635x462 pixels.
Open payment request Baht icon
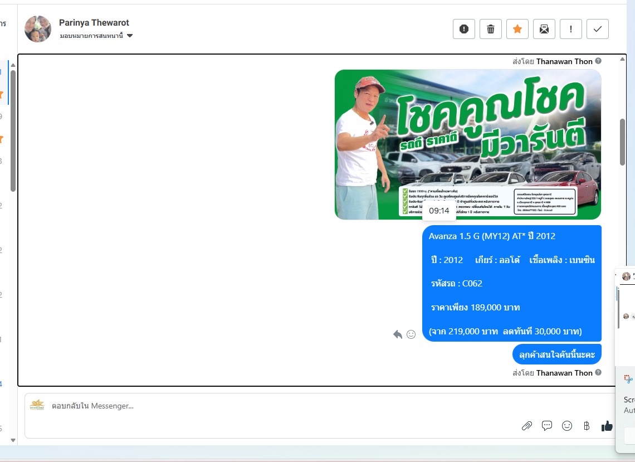[587, 426]
